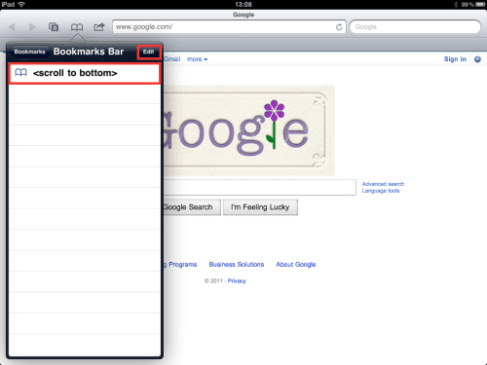This screenshot has width=487, height=365.
Task: Tap the bookmarks book icon in toolbar
Action: 77,27
